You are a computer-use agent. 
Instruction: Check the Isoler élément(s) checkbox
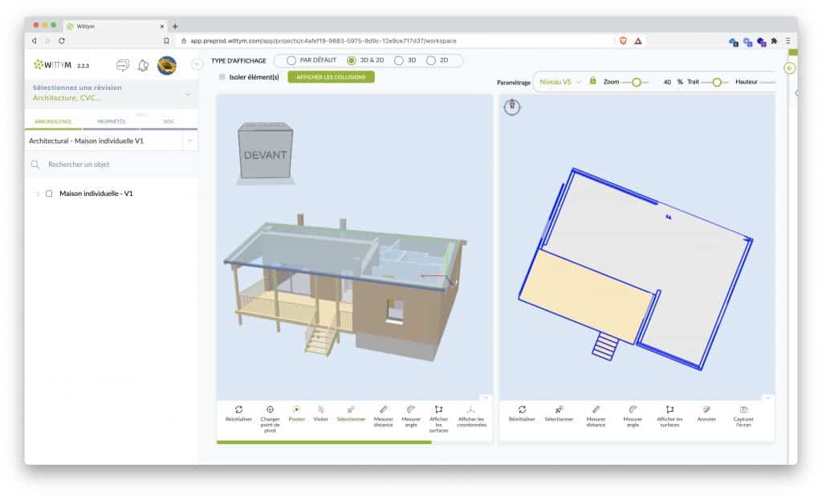point(222,77)
